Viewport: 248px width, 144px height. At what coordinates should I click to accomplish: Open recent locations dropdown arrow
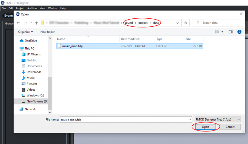[x=32, y=23]
